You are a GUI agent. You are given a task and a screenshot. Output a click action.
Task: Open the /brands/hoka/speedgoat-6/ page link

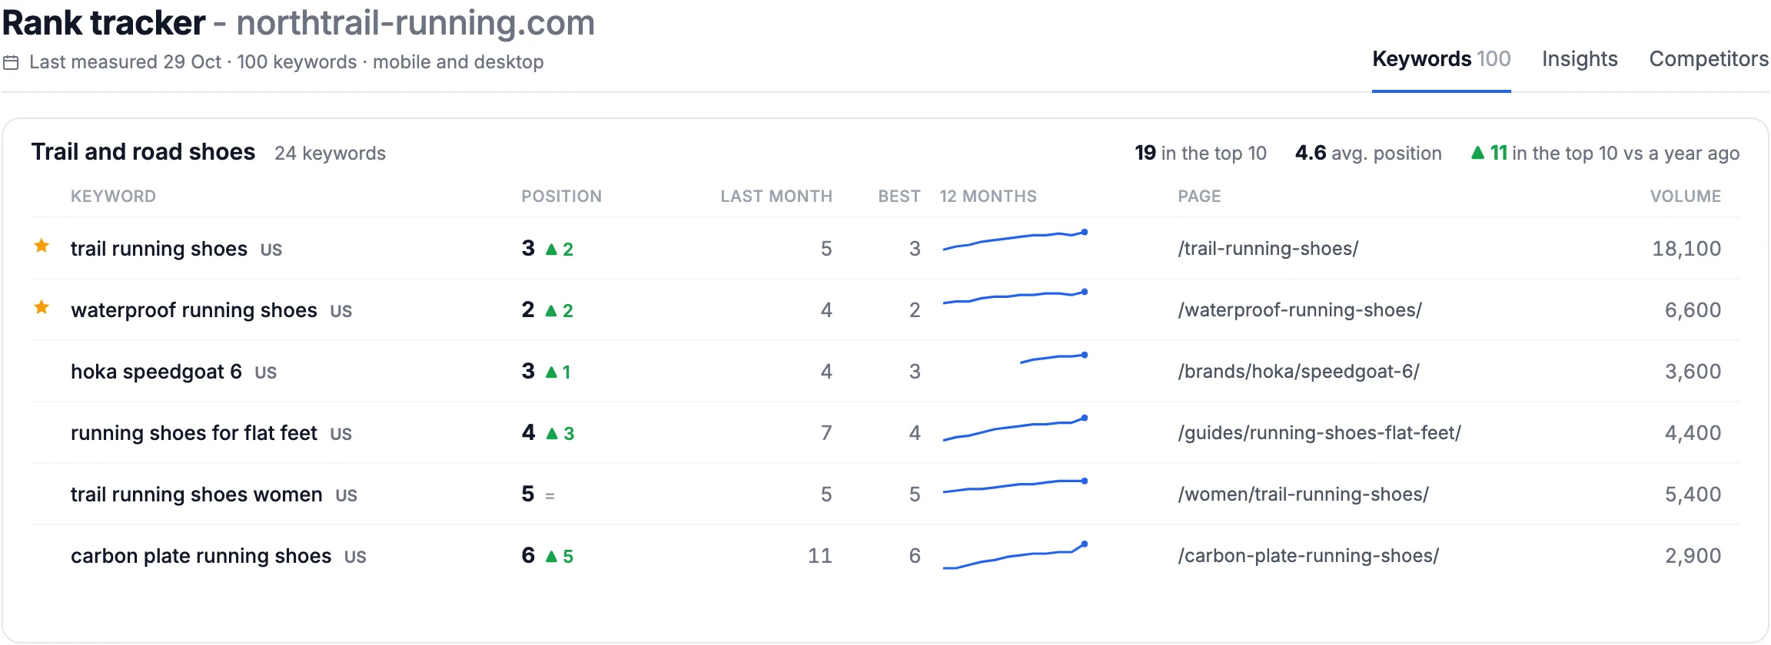pos(1298,372)
